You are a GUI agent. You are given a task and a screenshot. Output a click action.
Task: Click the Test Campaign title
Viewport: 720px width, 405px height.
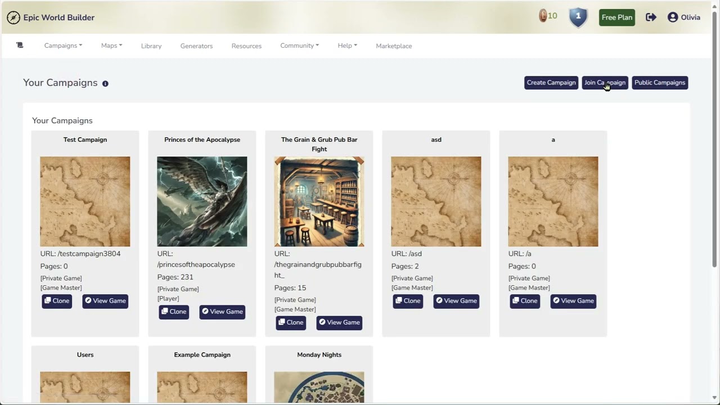pyautogui.click(x=85, y=139)
